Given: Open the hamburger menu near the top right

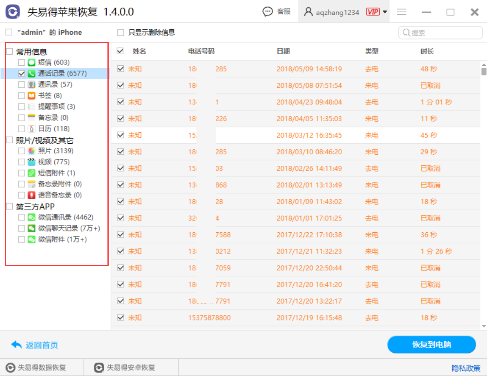Looking at the screenshot, I should pos(401,12).
